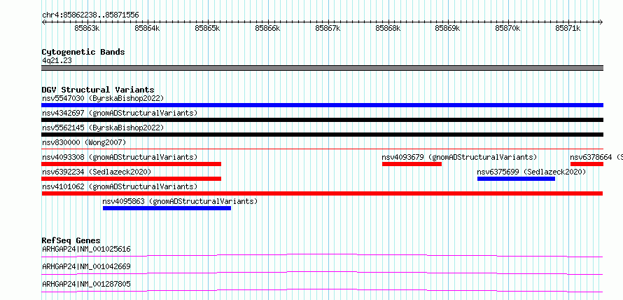Click the NM_001287805 magenta transcript line
This screenshot has height=300, width=623.
(322, 290)
